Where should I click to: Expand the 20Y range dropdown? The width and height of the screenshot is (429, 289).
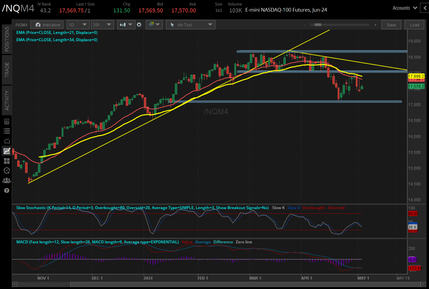[x=102, y=25]
